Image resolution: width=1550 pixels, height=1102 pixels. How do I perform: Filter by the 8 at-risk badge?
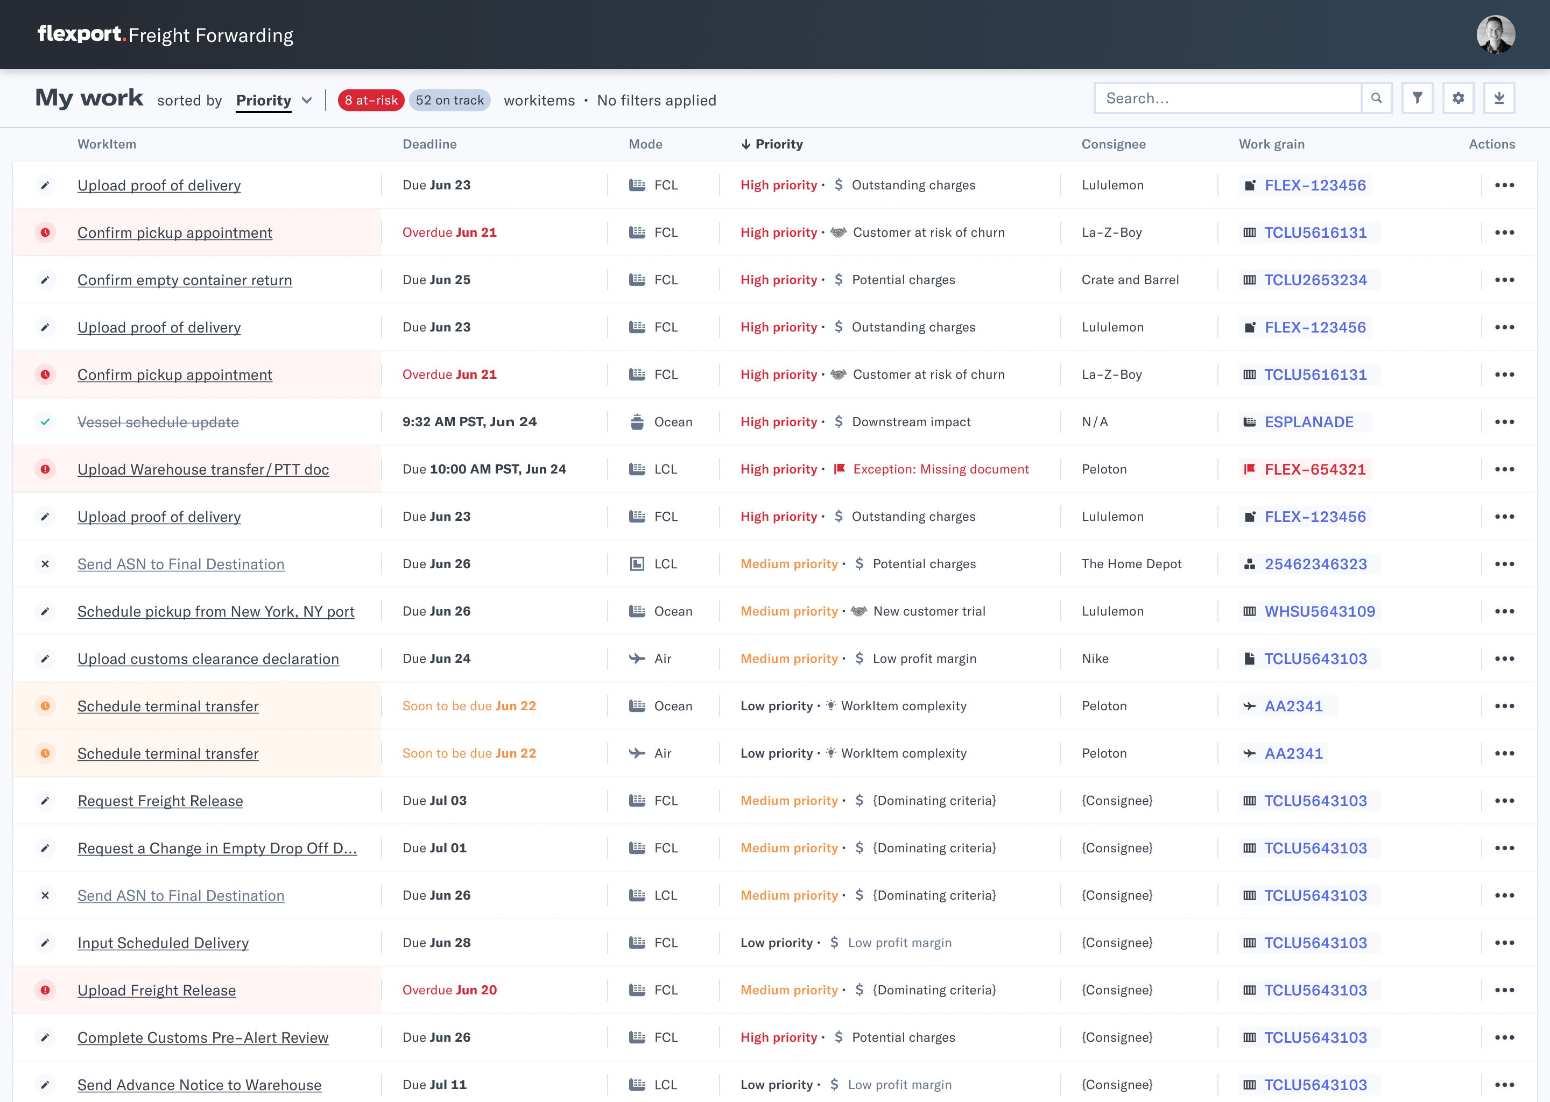coord(371,101)
